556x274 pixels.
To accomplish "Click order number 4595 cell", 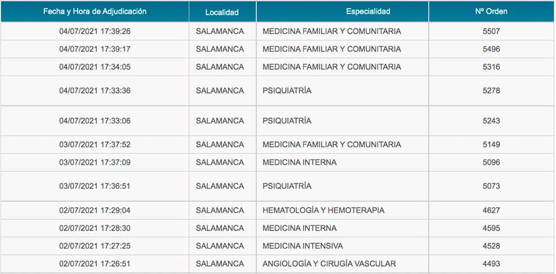I will coord(491,228).
